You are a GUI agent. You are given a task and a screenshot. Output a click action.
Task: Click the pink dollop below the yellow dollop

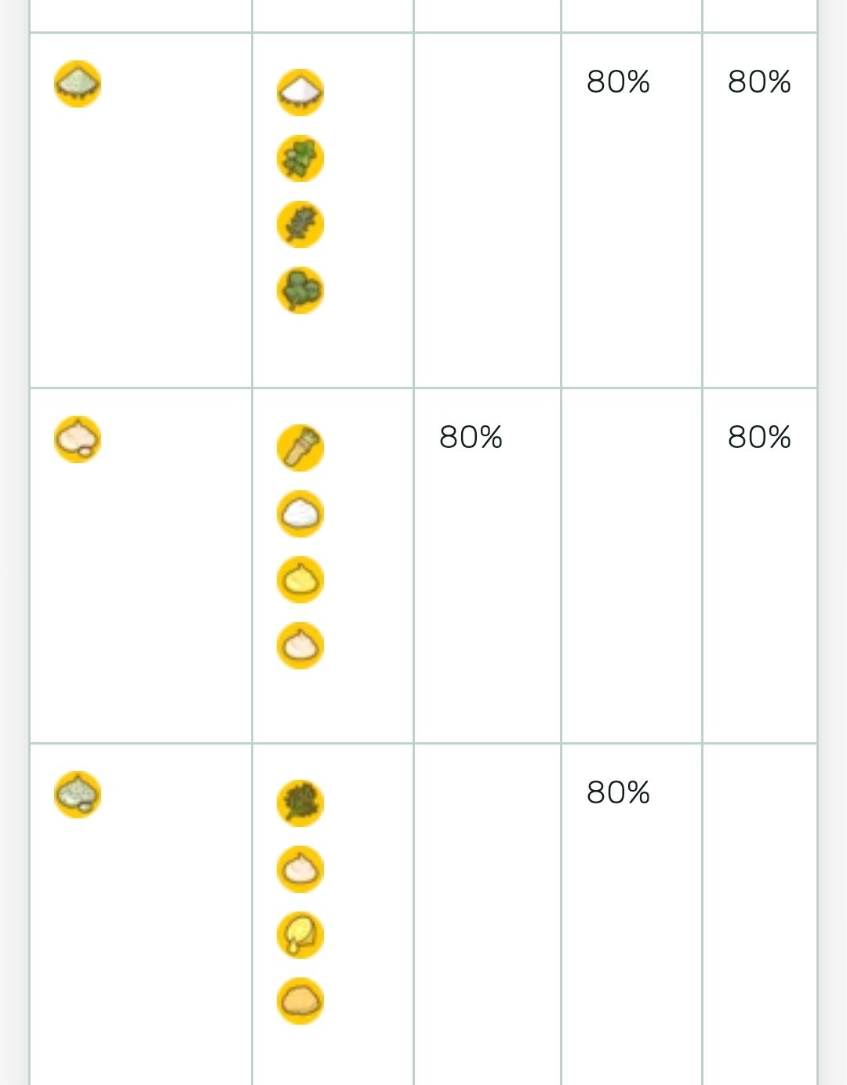click(300, 646)
